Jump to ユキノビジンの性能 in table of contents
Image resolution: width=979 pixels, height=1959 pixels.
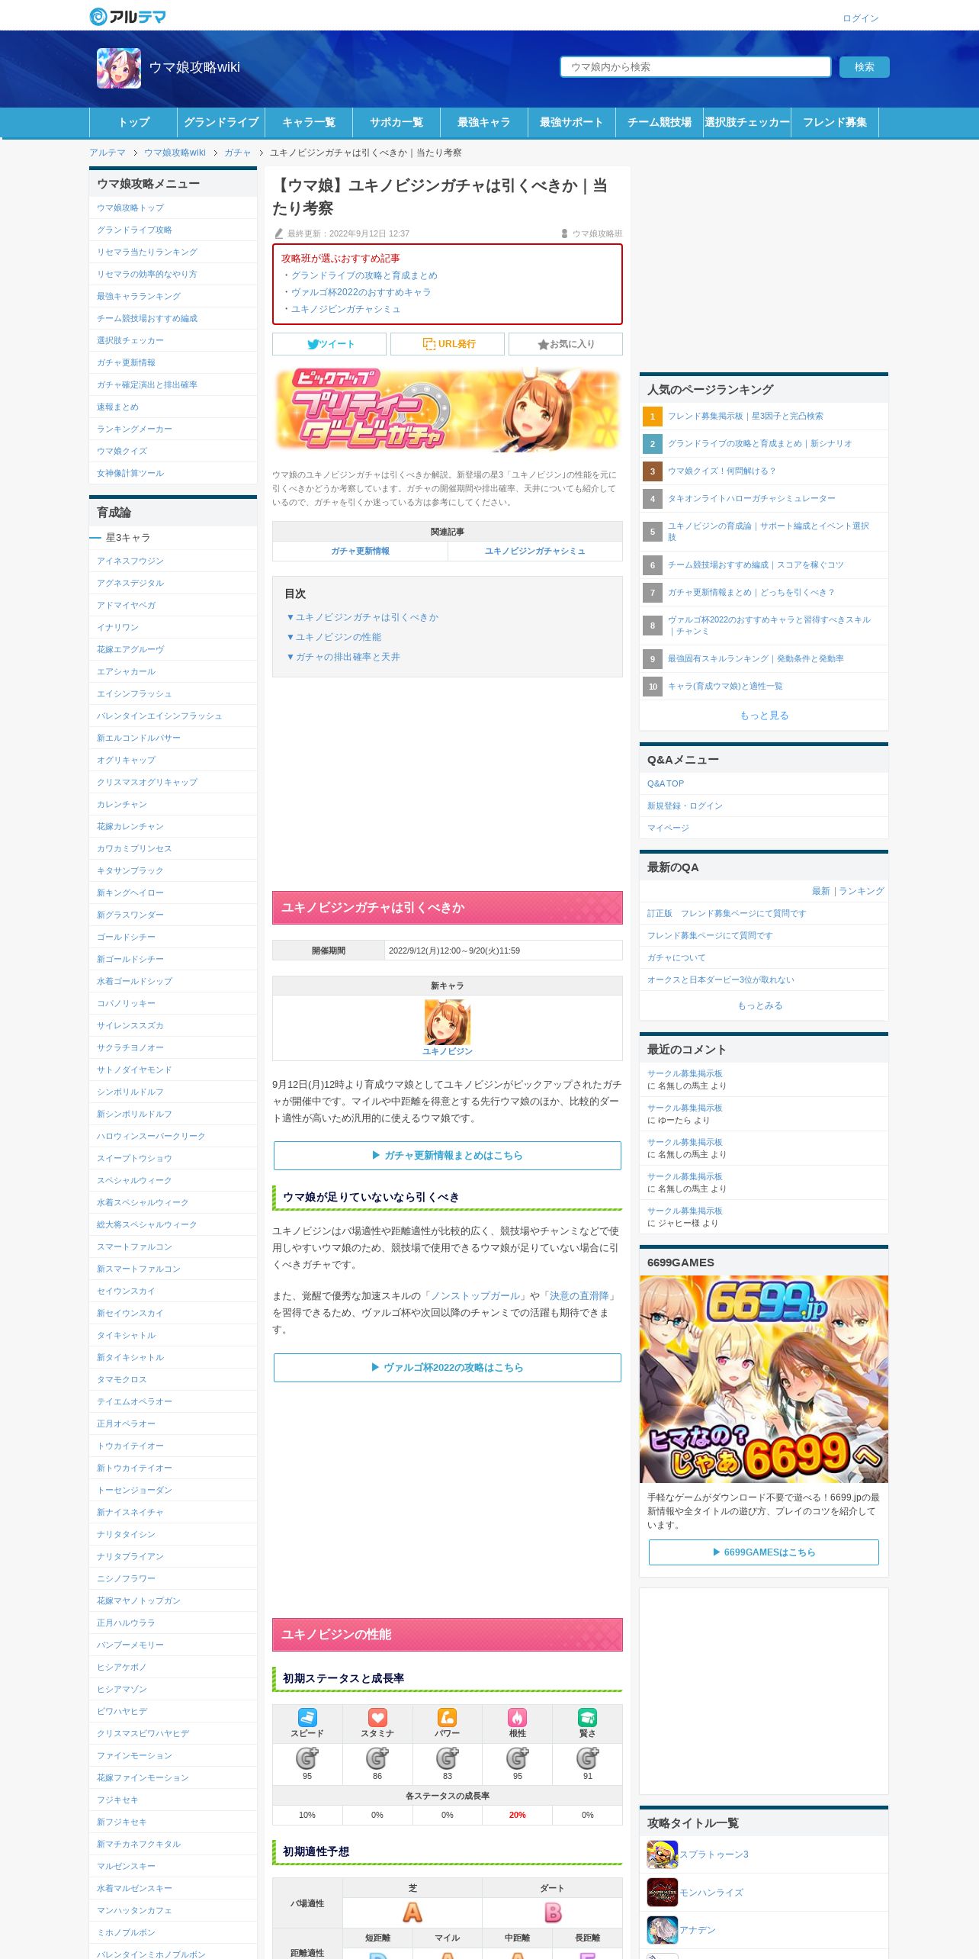(x=334, y=637)
